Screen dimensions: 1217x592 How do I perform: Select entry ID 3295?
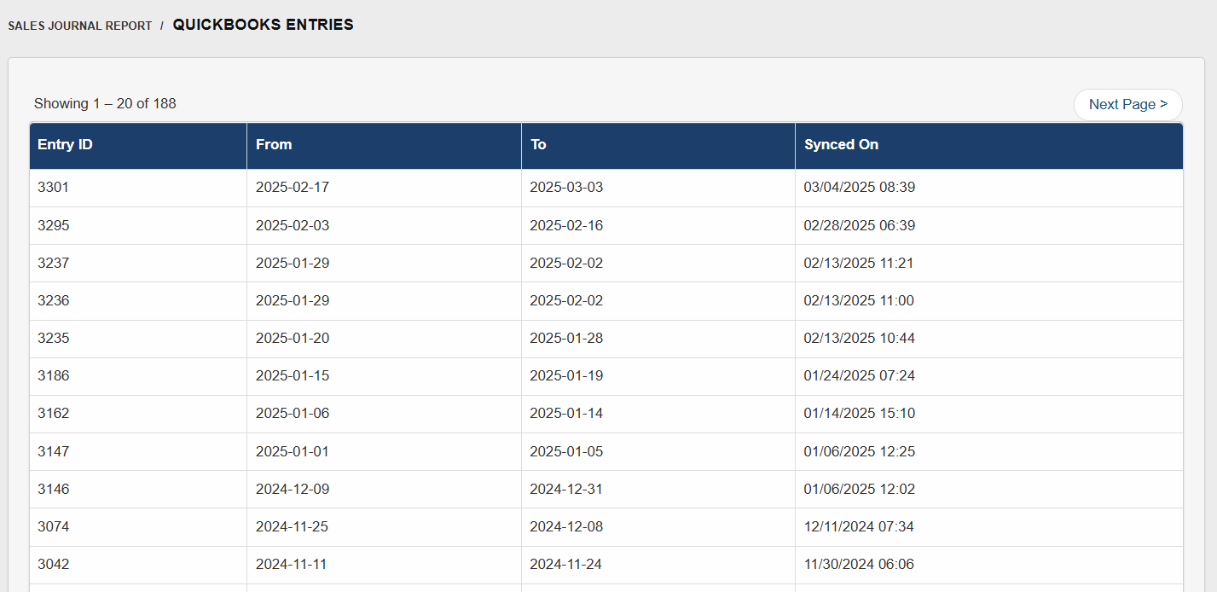53,225
